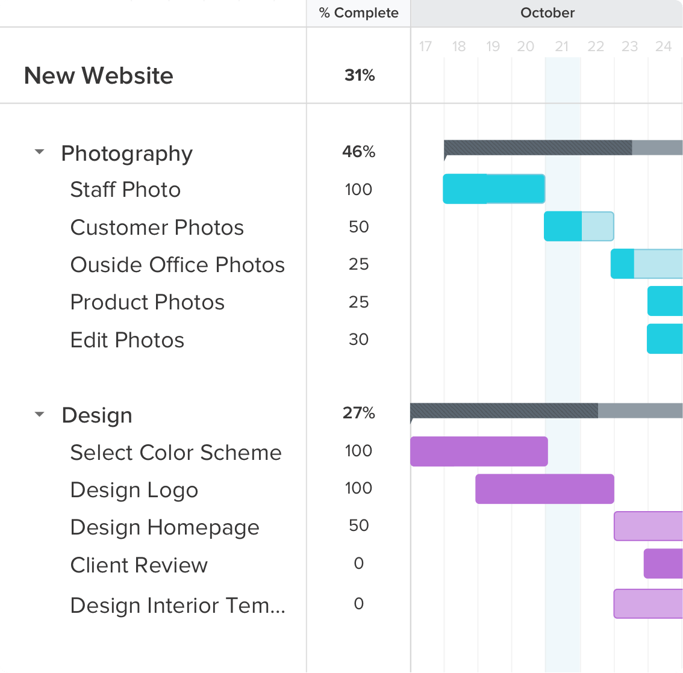
Task: Click the Staff Photo cyan Gantt bar
Action: click(494, 189)
